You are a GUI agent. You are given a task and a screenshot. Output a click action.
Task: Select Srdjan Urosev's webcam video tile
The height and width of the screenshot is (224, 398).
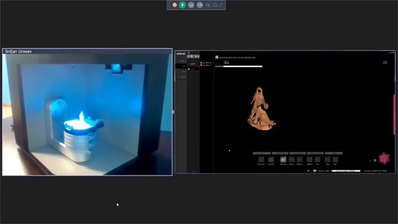(x=87, y=112)
